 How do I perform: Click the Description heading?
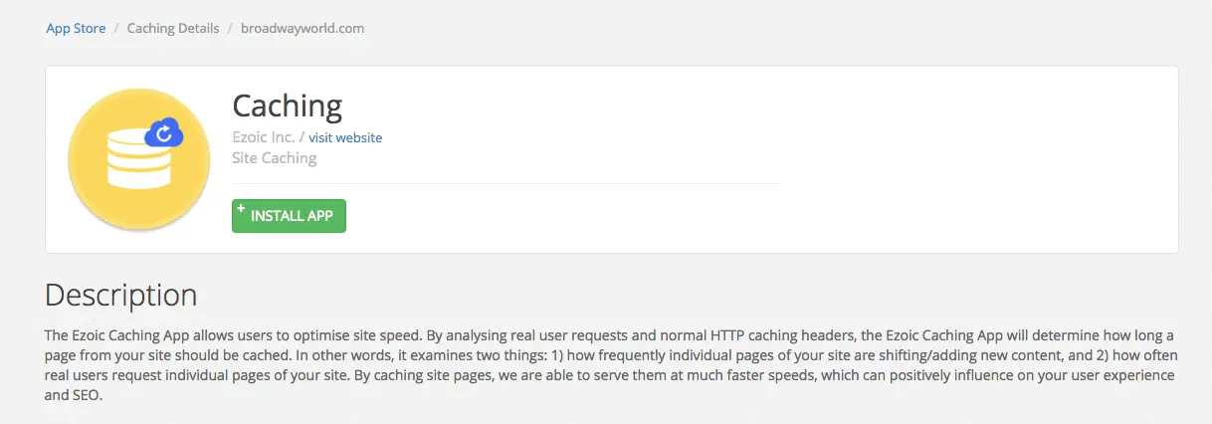pos(121,296)
